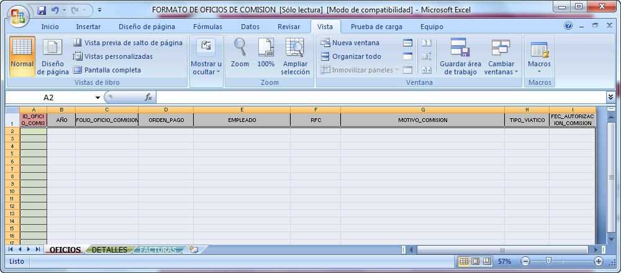Image resolution: width=621 pixels, height=273 pixels.
Task: Undo last action in Quick Access Toolbar
Action: pos(55,11)
